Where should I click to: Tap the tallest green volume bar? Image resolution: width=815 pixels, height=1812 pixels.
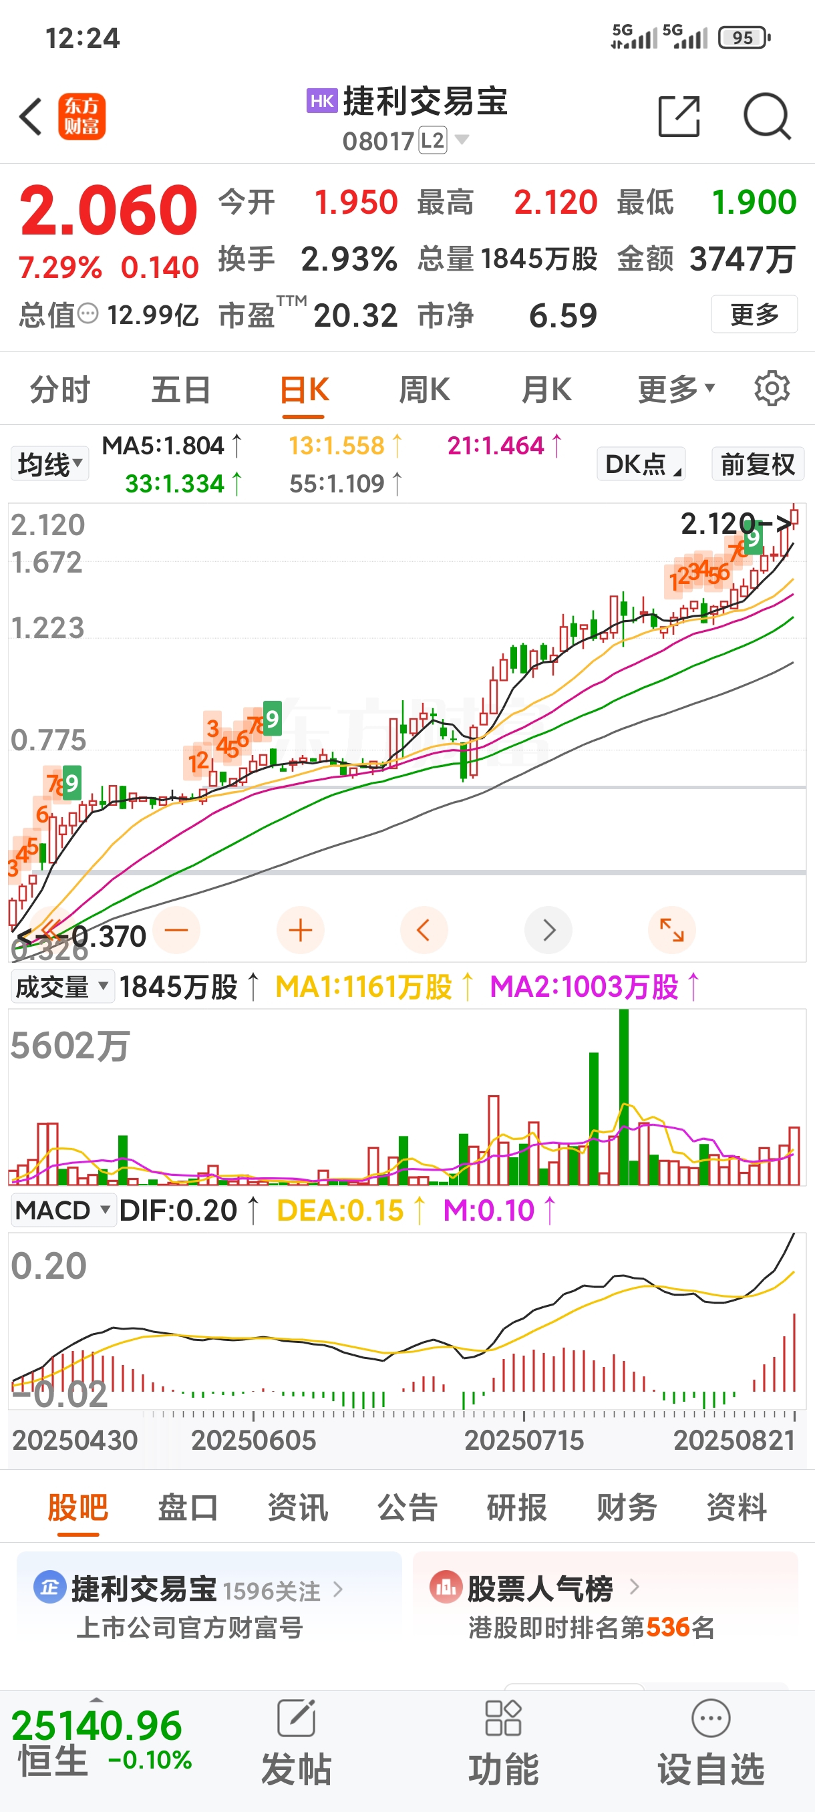point(624,1096)
